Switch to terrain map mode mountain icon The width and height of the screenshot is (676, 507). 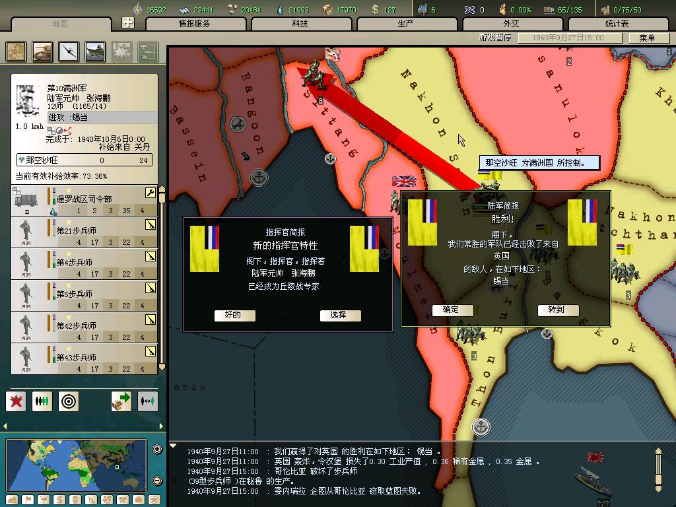coord(12,500)
